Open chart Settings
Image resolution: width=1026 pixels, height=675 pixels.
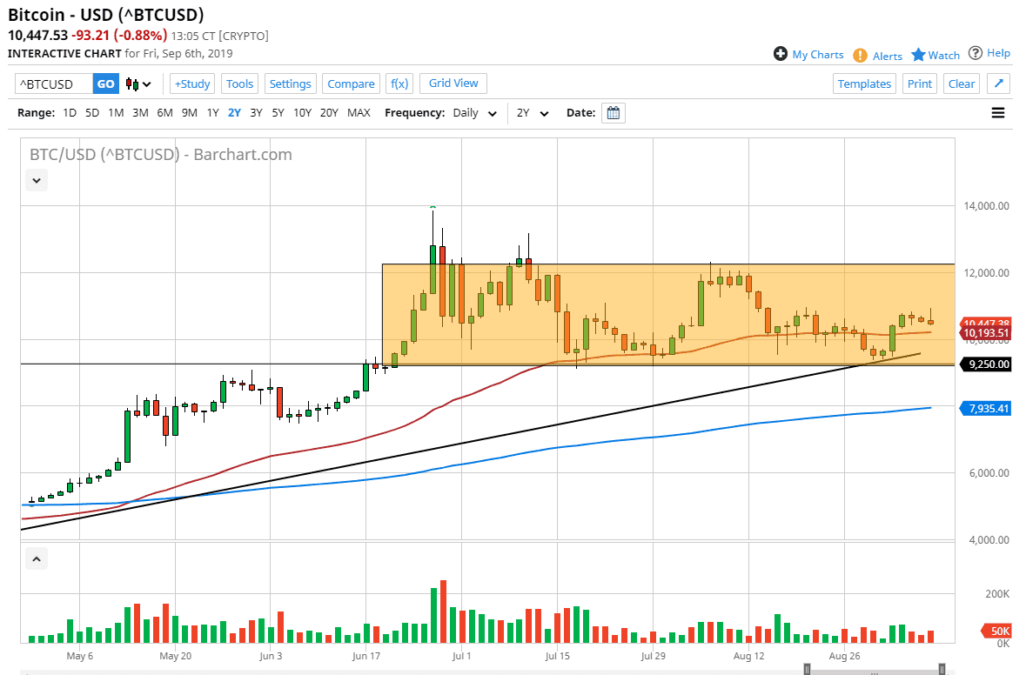point(290,84)
